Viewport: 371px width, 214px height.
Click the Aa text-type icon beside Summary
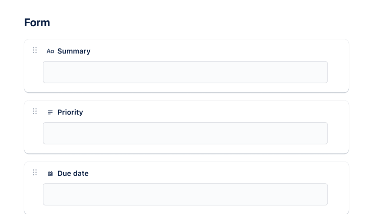coord(50,51)
